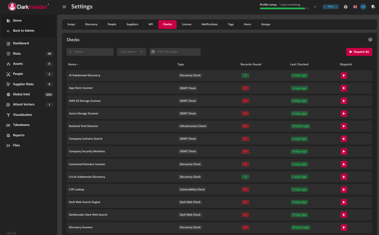
Task: Run the Dark Web Search Engine check
Action: (344, 202)
